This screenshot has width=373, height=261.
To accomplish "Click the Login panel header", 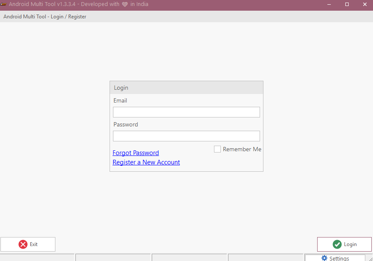I will click(x=186, y=88).
